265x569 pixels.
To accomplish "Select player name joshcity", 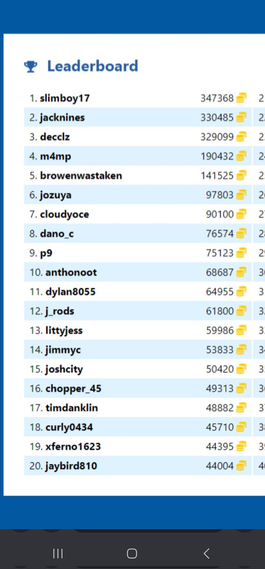I will (x=64, y=369).
